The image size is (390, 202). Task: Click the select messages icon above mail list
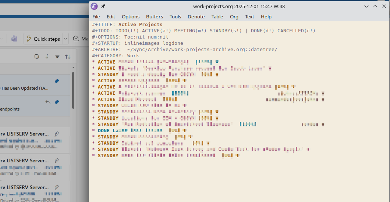36,56
